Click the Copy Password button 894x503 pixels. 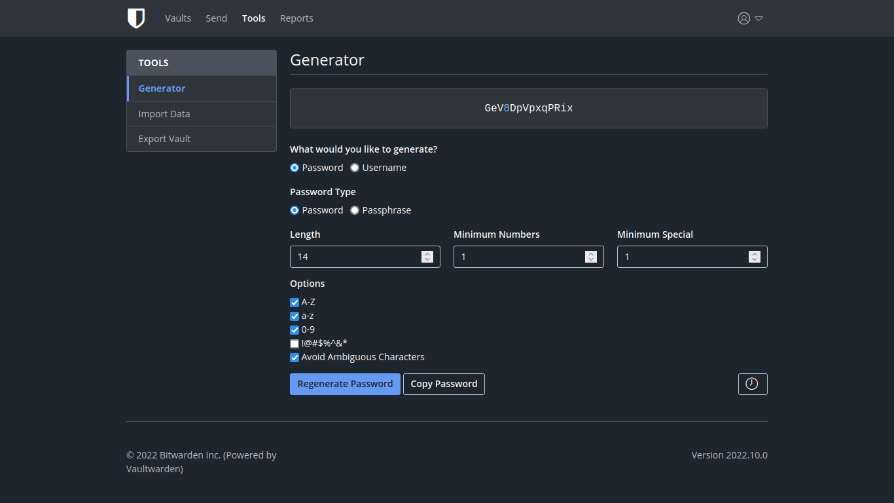coord(444,384)
